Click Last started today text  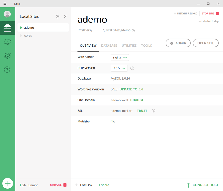tap(208, 21)
